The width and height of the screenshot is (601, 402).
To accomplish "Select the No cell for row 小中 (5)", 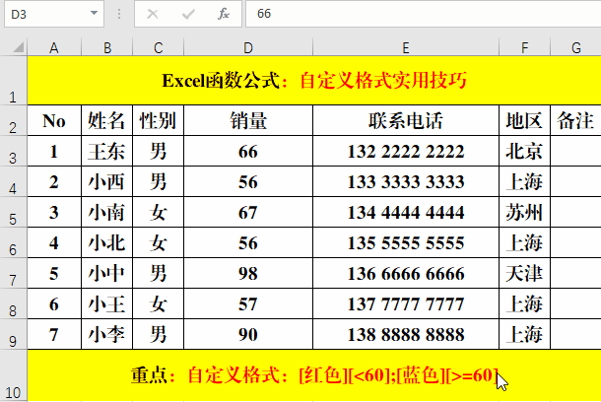I will pos(54,273).
